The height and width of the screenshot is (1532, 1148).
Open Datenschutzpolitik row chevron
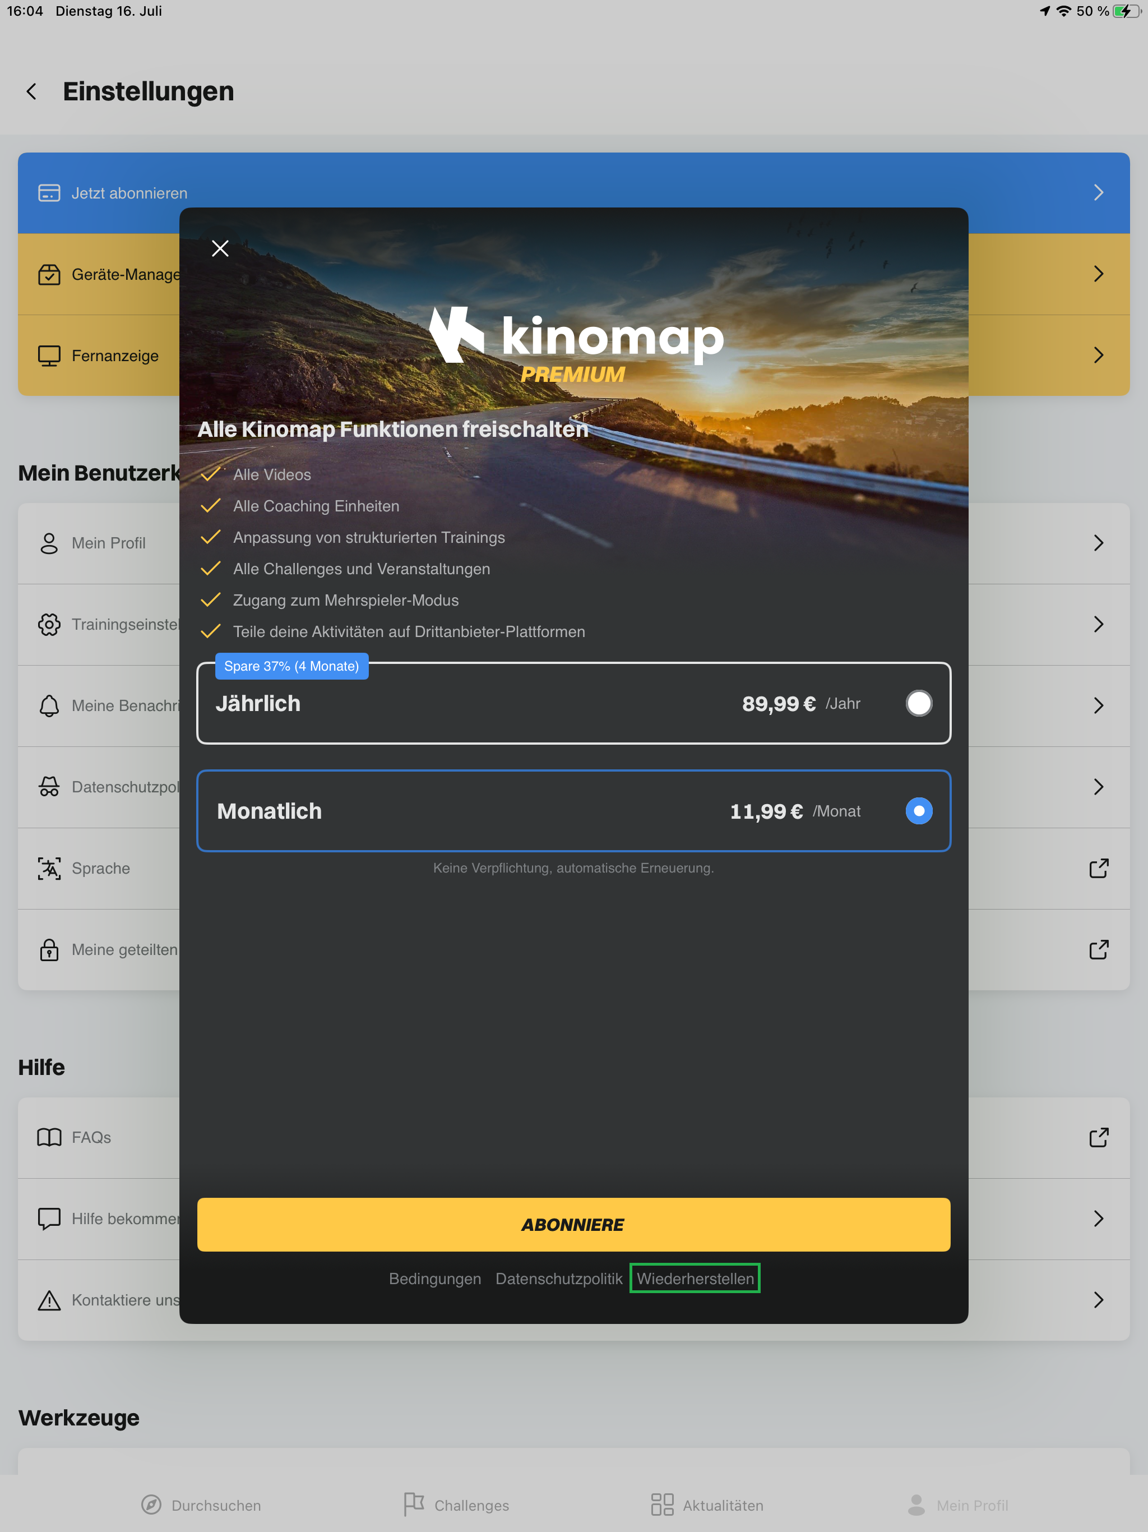click(x=1099, y=787)
